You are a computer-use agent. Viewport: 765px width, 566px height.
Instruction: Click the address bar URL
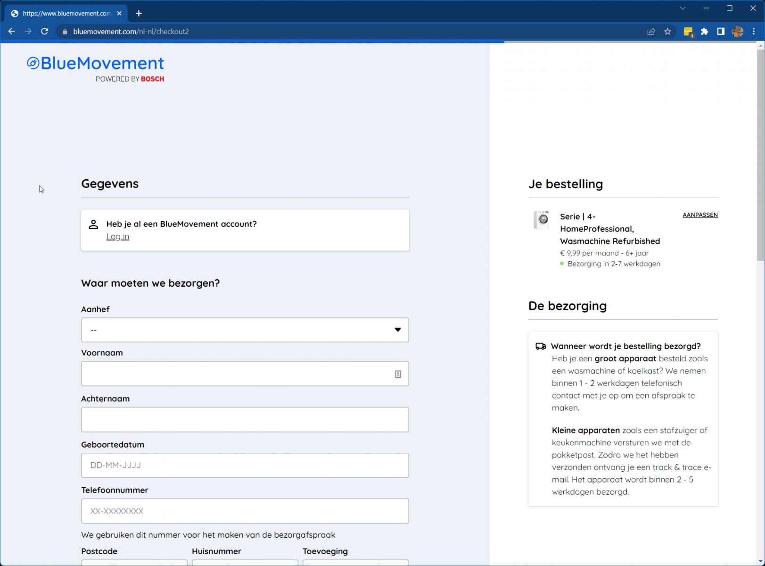[x=131, y=32]
